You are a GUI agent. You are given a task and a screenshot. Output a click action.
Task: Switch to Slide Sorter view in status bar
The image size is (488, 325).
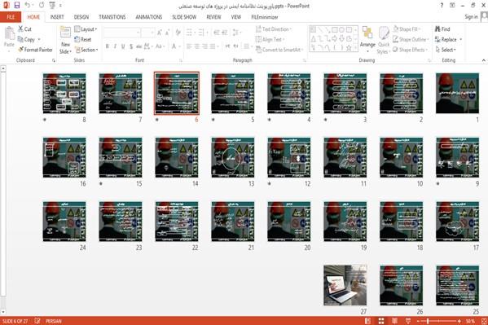[x=381, y=321]
